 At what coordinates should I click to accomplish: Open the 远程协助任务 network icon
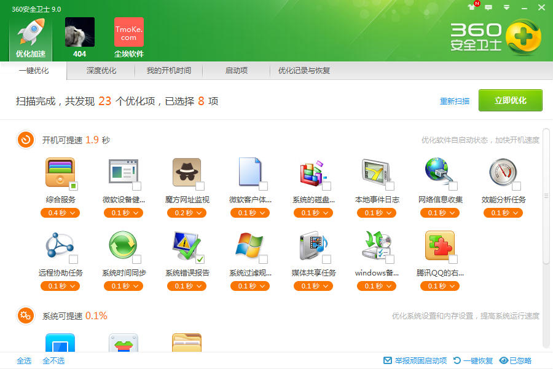click(x=60, y=257)
